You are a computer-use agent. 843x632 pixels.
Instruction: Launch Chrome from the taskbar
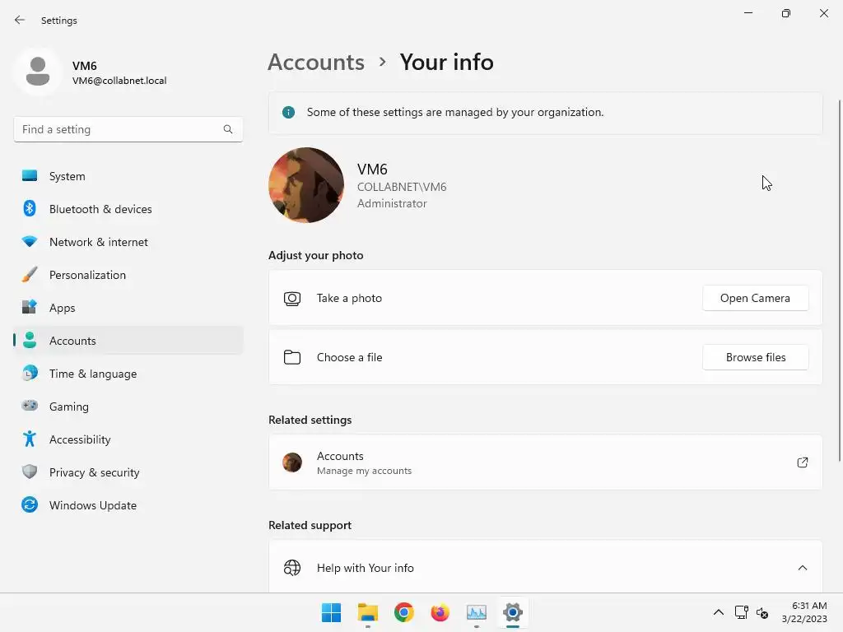pyautogui.click(x=403, y=612)
